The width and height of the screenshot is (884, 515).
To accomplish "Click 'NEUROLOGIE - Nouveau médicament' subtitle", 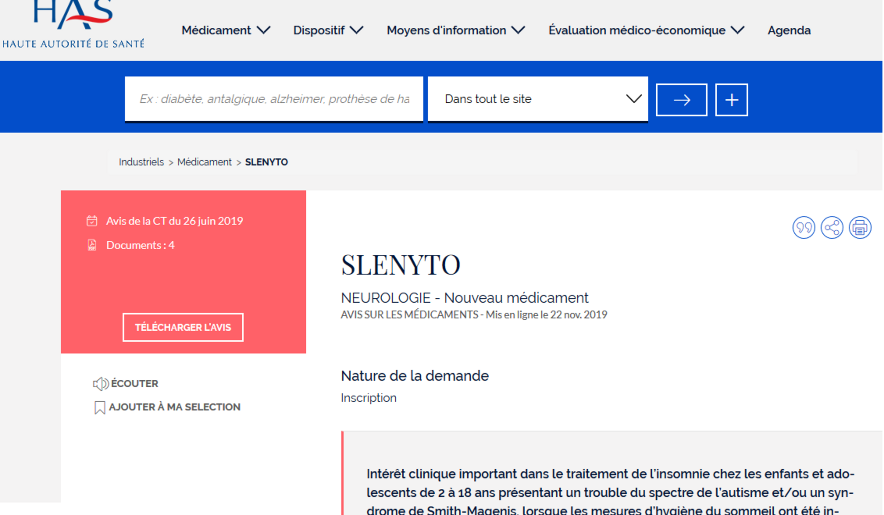I will 465,298.
